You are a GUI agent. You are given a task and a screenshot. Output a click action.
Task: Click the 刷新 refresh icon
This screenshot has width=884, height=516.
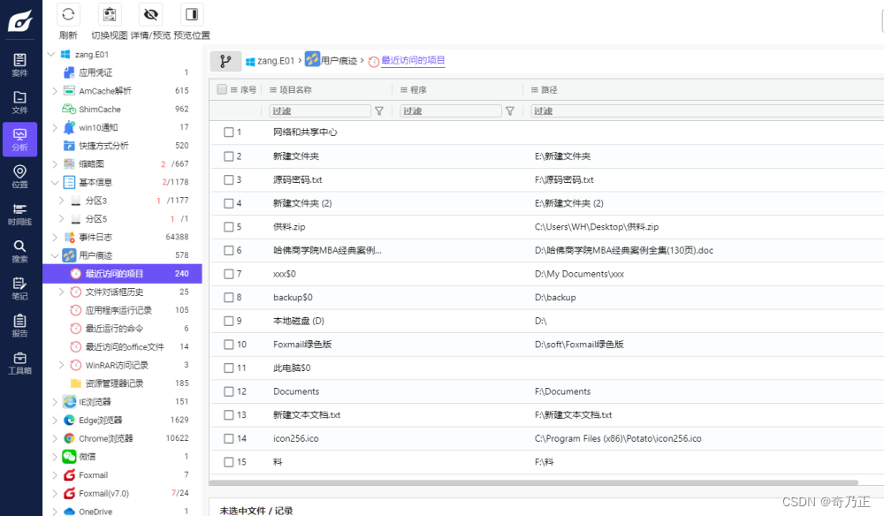click(68, 15)
